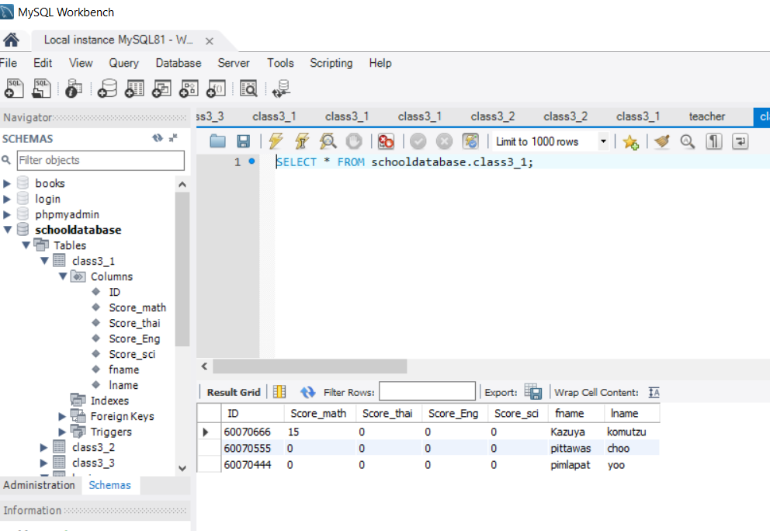Click the Schemas button at the bottom
Screen dimensions: 770x531
(x=110, y=484)
